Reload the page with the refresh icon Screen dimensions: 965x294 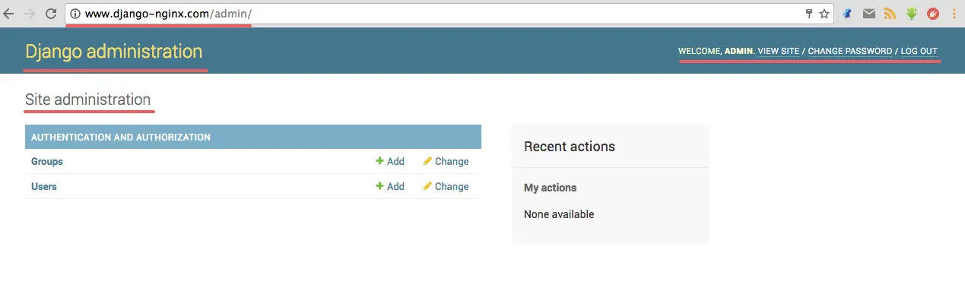[x=51, y=14]
